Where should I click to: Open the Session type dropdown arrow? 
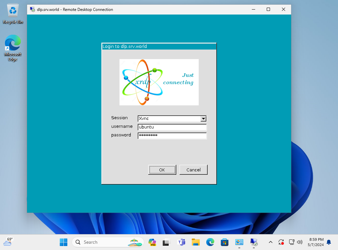pos(203,119)
